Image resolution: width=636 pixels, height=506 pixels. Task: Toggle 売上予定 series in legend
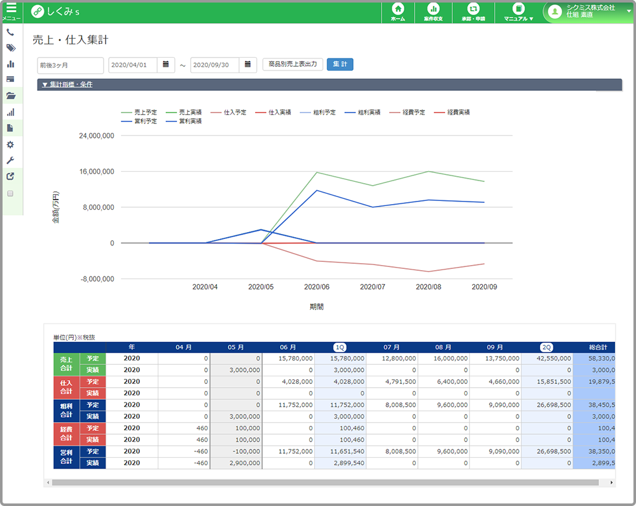click(139, 113)
